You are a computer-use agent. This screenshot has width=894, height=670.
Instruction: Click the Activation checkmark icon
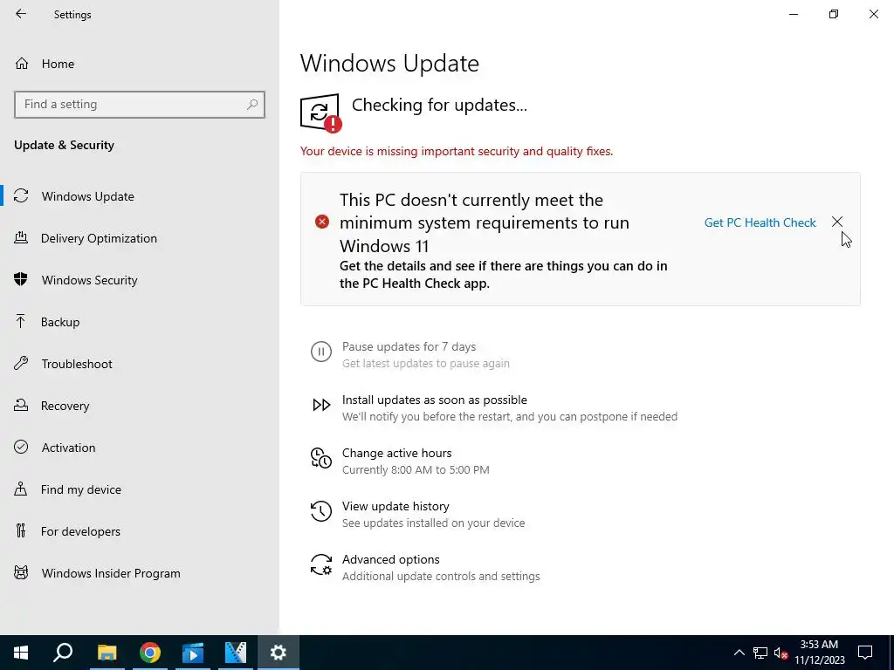point(21,448)
